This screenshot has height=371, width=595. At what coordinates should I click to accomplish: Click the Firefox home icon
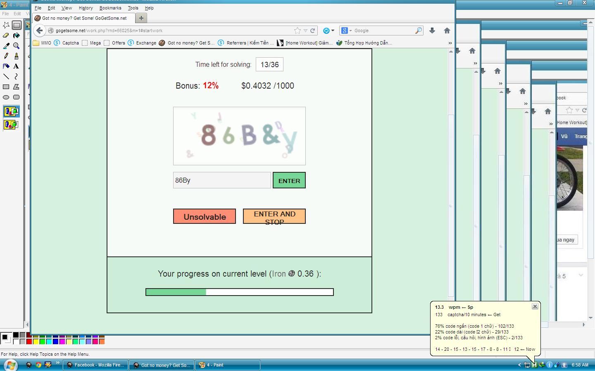click(447, 31)
